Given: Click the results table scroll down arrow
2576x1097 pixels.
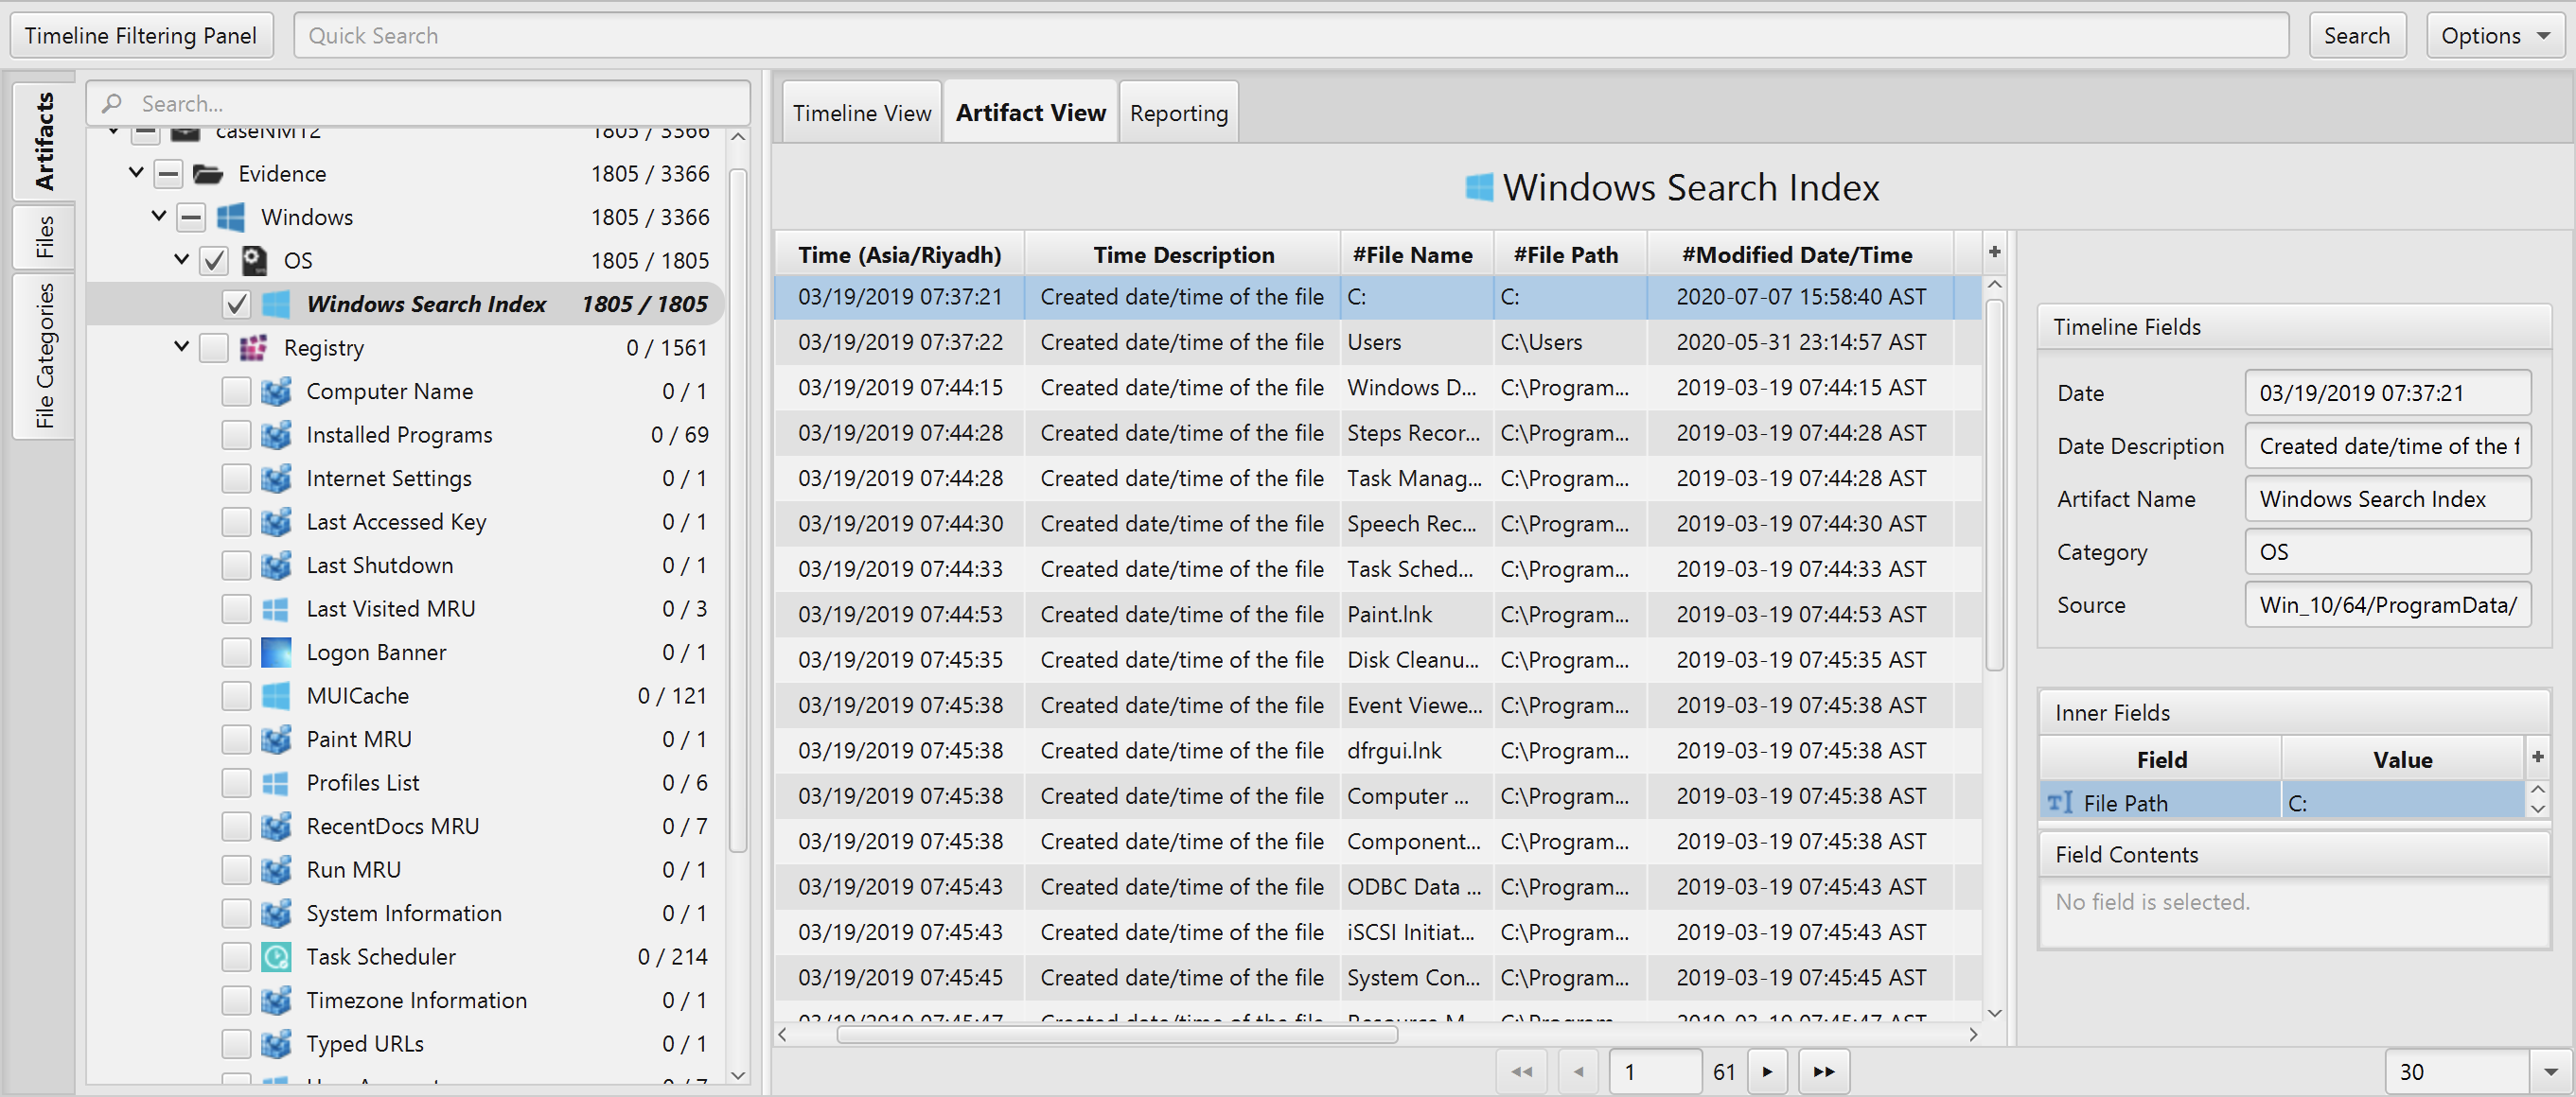Looking at the screenshot, I should (1994, 1013).
